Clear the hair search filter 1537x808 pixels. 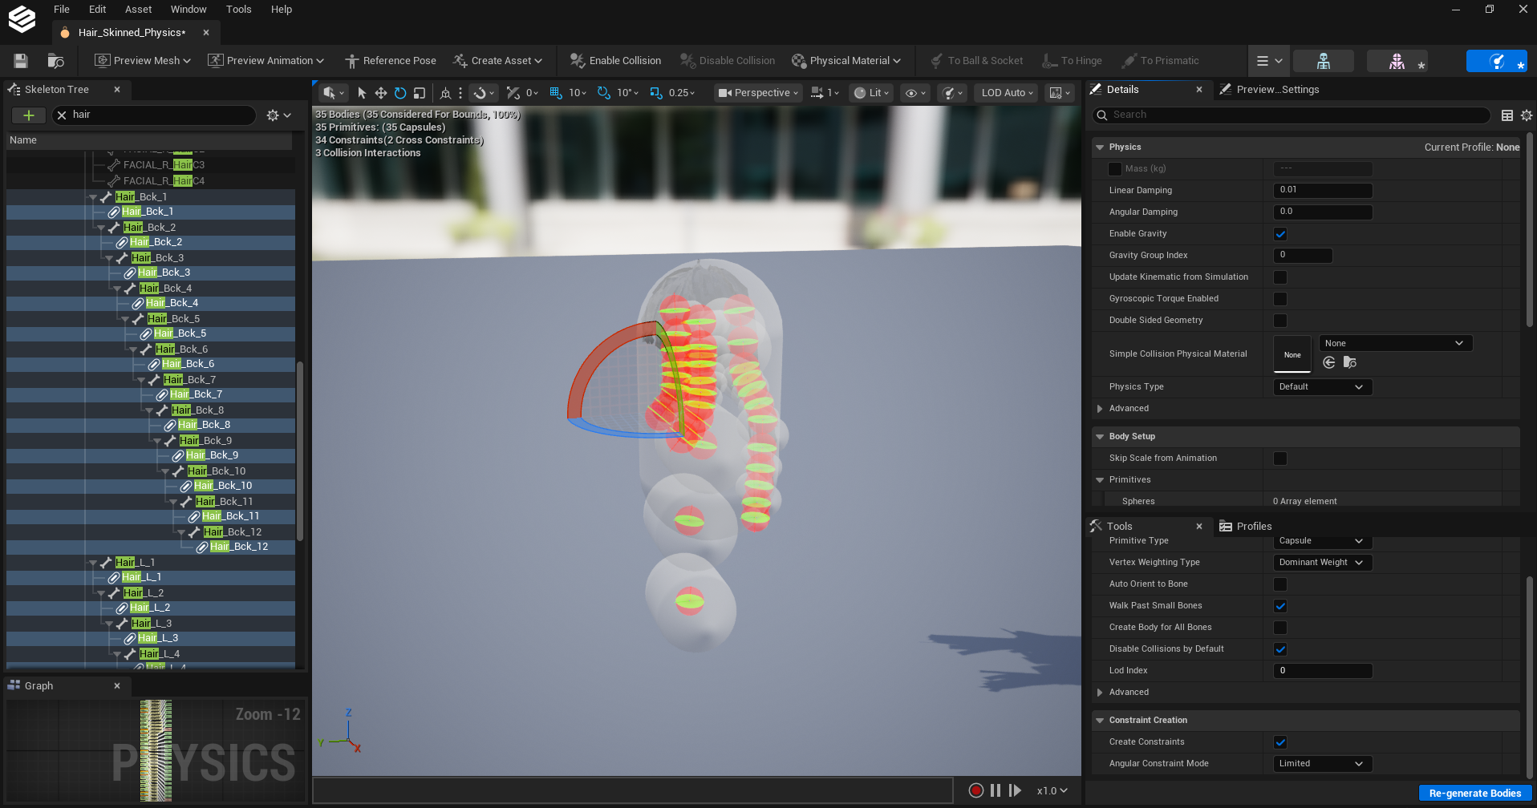62,115
